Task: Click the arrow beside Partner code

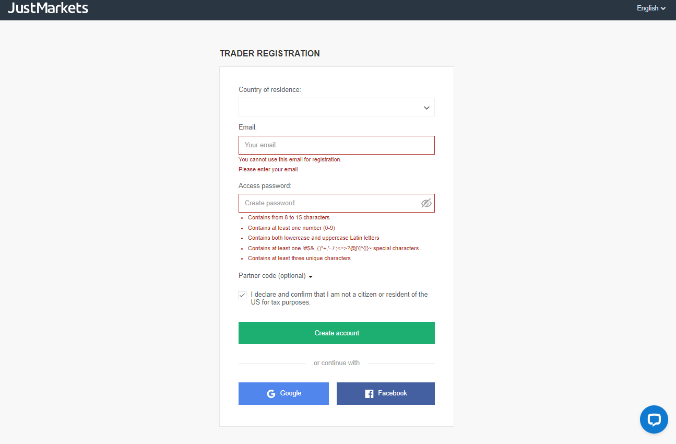Action: (x=311, y=276)
